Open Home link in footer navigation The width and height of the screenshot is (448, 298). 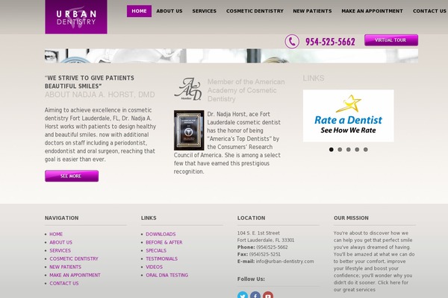[x=56, y=234]
